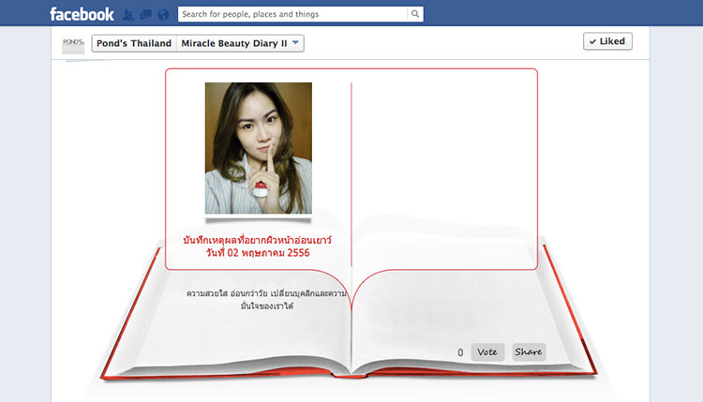Screen dimensions: 703x402
Task: Vote for this diary entry
Action: point(487,351)
